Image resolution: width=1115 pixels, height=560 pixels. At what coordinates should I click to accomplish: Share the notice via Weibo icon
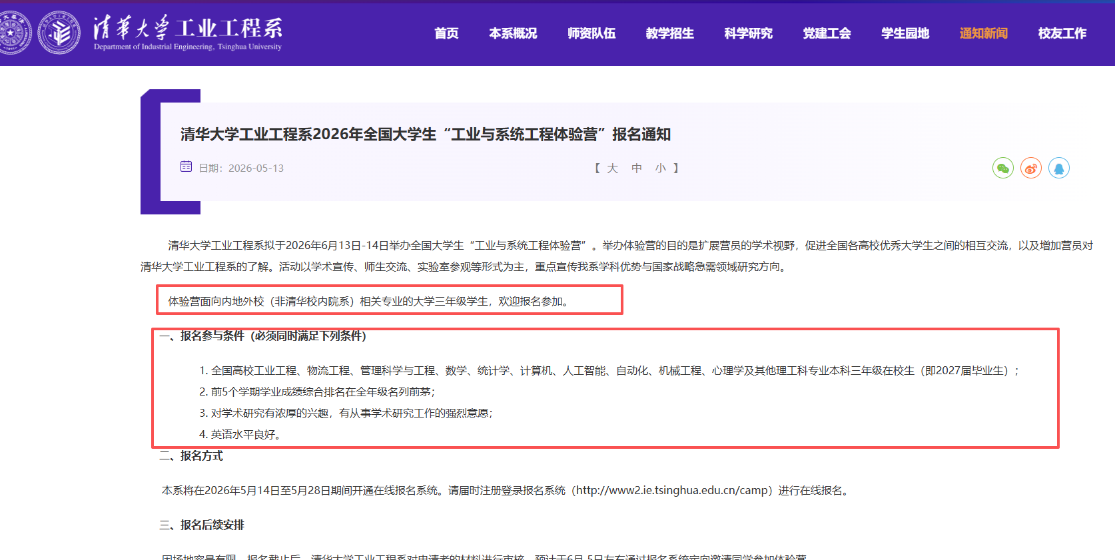[1030, 168]
